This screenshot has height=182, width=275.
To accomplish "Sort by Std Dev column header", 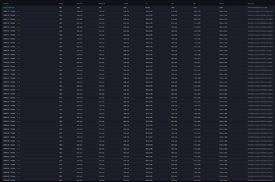I will coord(126,4).
